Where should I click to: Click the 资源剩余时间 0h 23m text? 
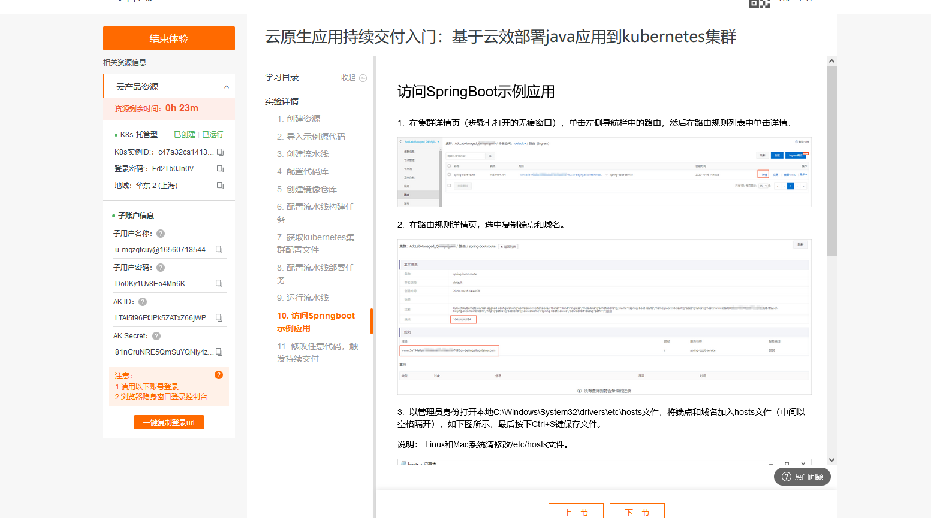pyautogui.click(x=156, y=108)
